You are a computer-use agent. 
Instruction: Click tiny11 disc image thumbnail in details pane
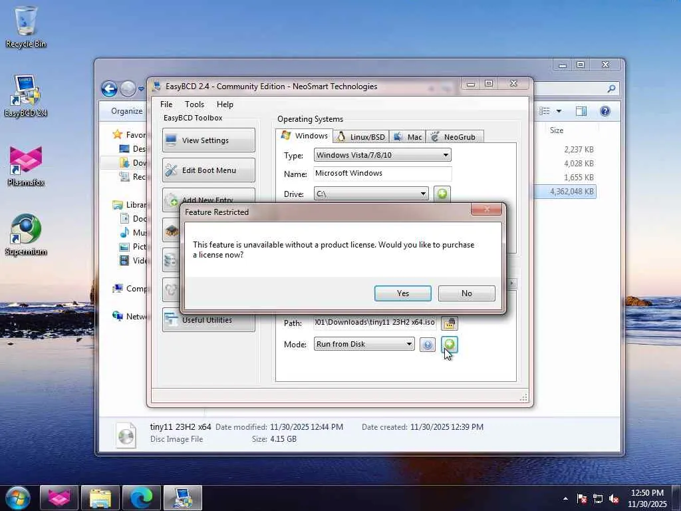tap(126, 434)
